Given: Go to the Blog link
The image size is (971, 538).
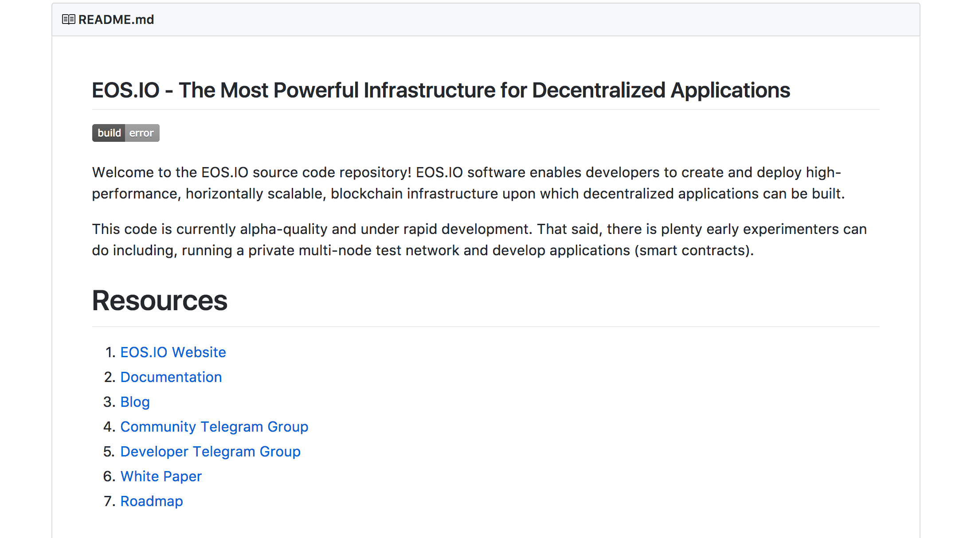Looking at the screenshot, I should pyautogui.click(x=135, y=402).
